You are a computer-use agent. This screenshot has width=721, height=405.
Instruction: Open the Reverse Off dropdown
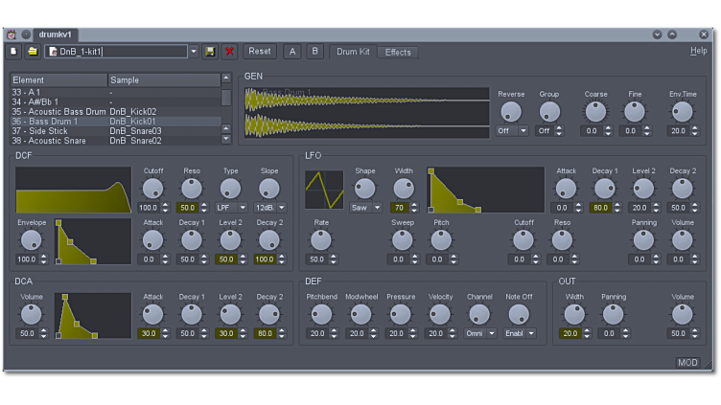tap(511, 131)
